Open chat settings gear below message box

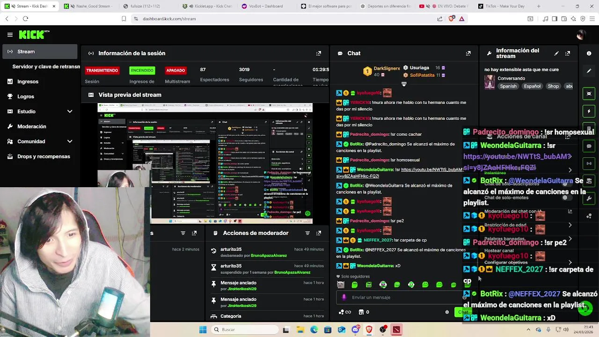(447, 312)
